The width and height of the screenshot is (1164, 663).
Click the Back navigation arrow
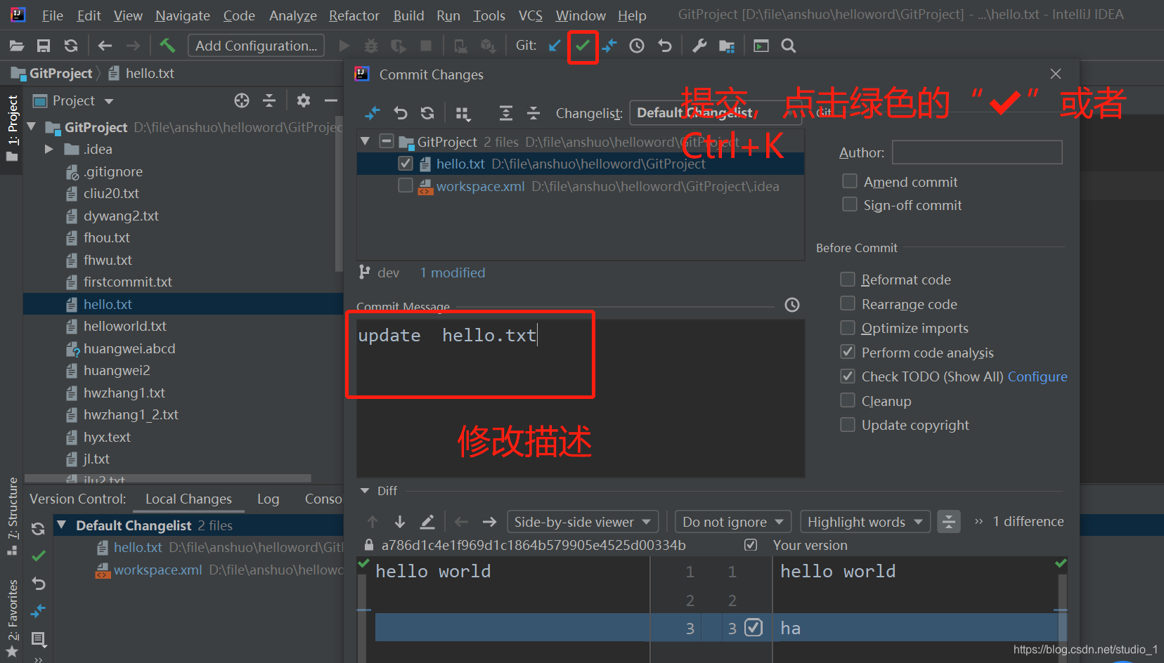105,46
